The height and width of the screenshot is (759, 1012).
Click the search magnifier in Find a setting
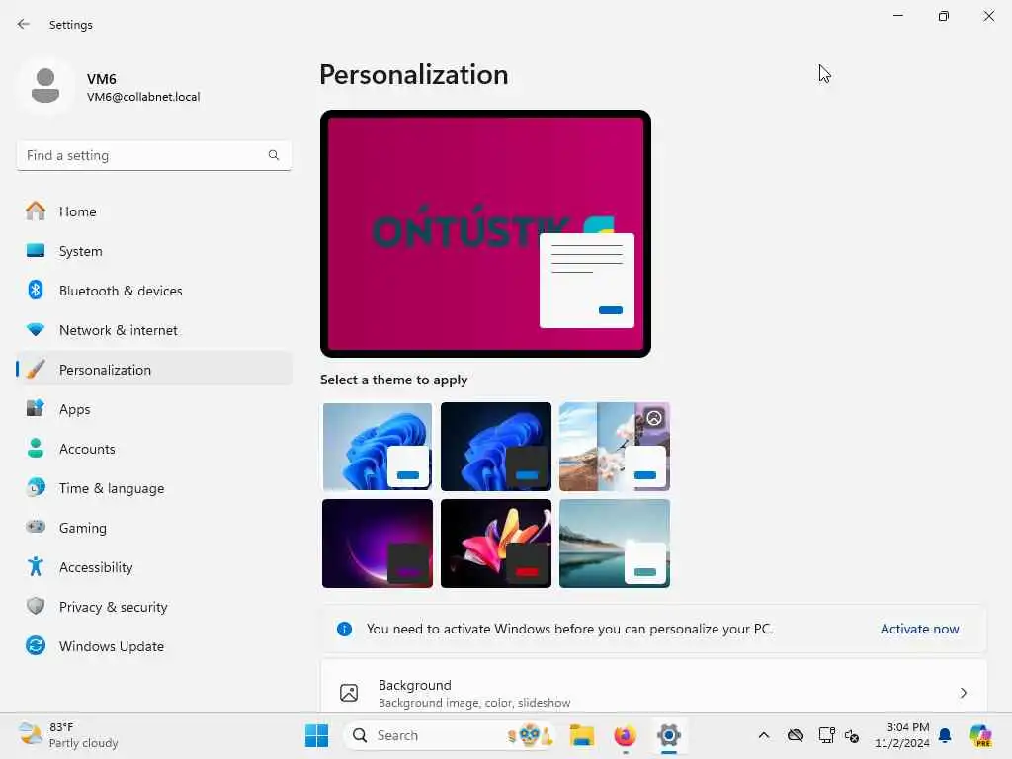pyautogui.click(x=274, y=155)
